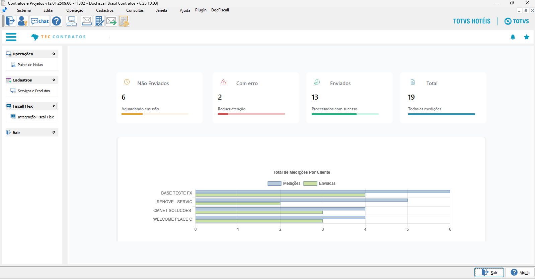This screenshot has height=279, width=535.
Task: Select the Com erro card title
Action: coord(247,83)
